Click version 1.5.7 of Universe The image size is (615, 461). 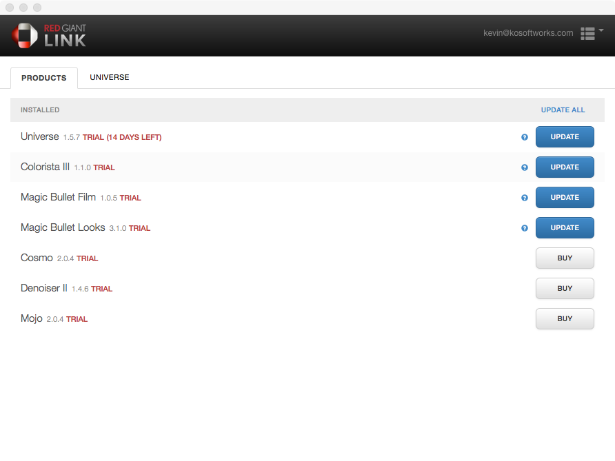pos(72,138)
